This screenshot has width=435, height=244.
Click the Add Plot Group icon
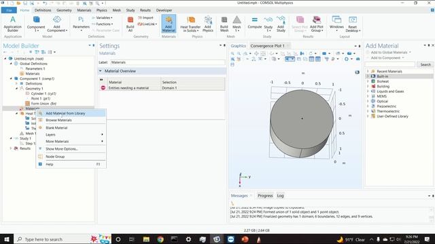(317, 24)
